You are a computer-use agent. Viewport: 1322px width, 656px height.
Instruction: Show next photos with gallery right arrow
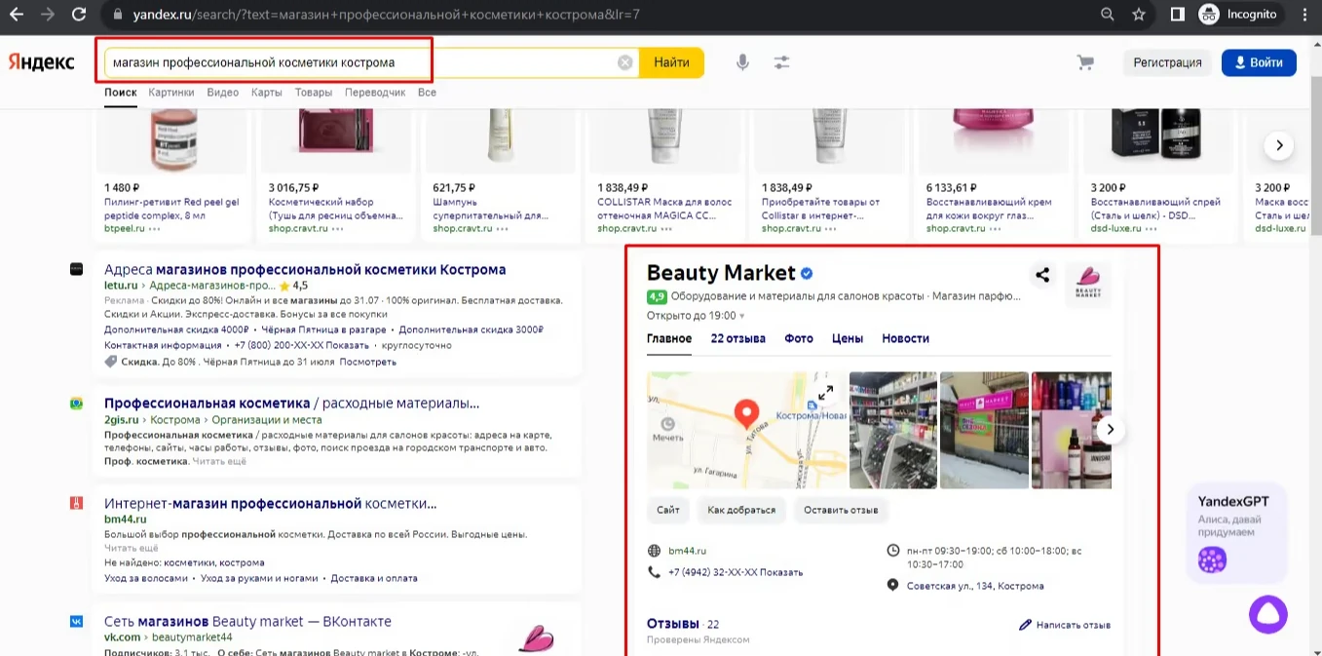coord(1111,430)
